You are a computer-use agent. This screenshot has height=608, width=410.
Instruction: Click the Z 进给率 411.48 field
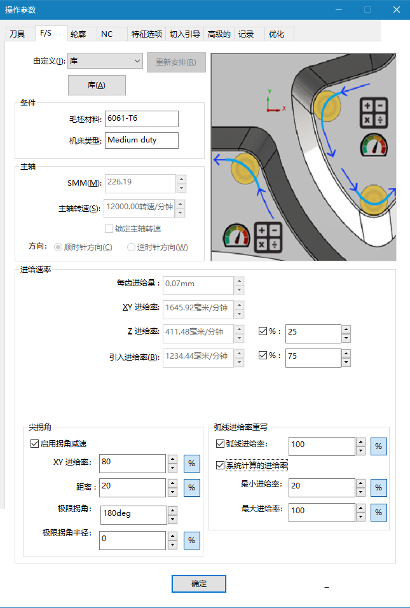point(198,333)
